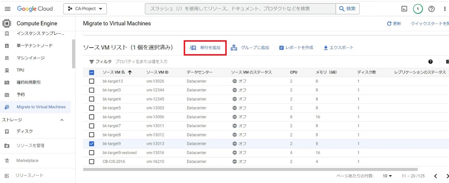Click the Marketplace cart icon
This screenshot has width=449, height=183.
tap(7, 161)
